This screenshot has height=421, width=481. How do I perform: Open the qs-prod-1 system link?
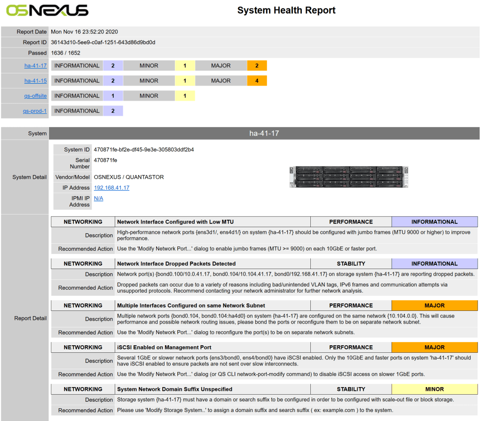35,111
